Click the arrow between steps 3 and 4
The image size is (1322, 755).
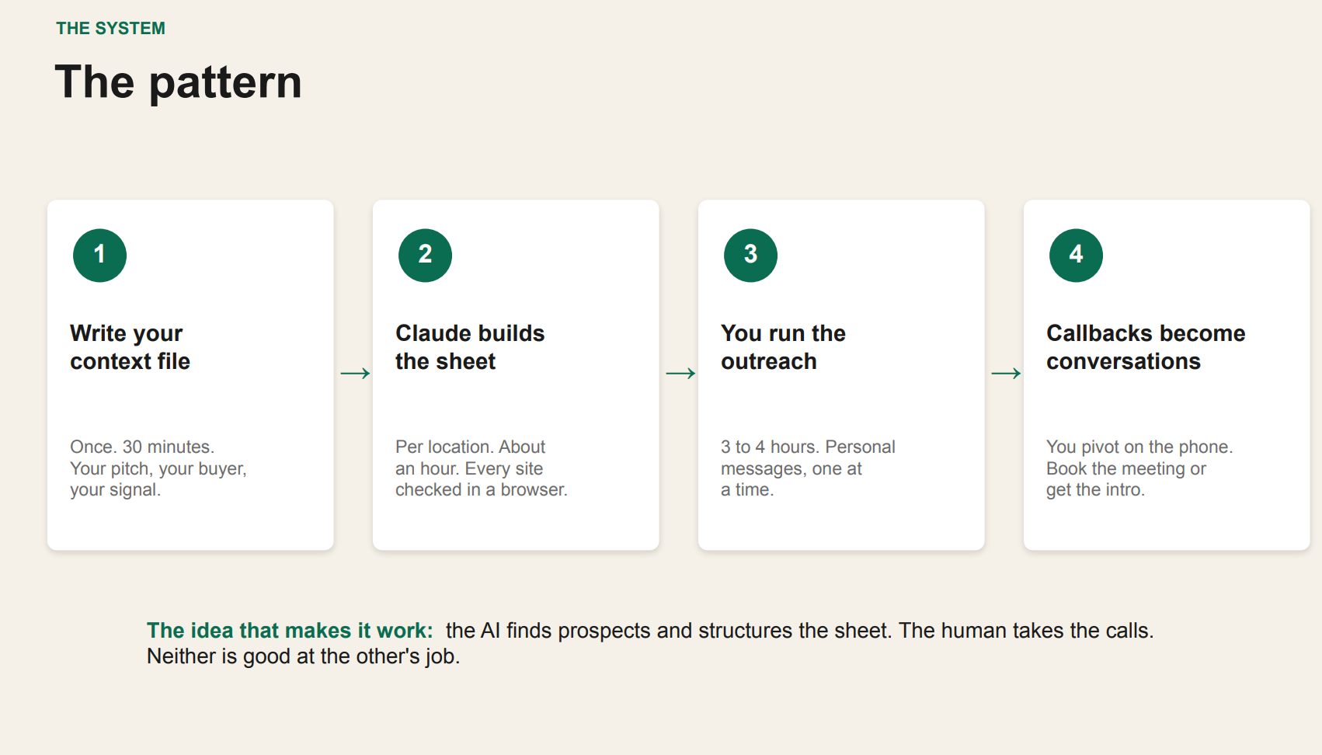(1006, 374)
